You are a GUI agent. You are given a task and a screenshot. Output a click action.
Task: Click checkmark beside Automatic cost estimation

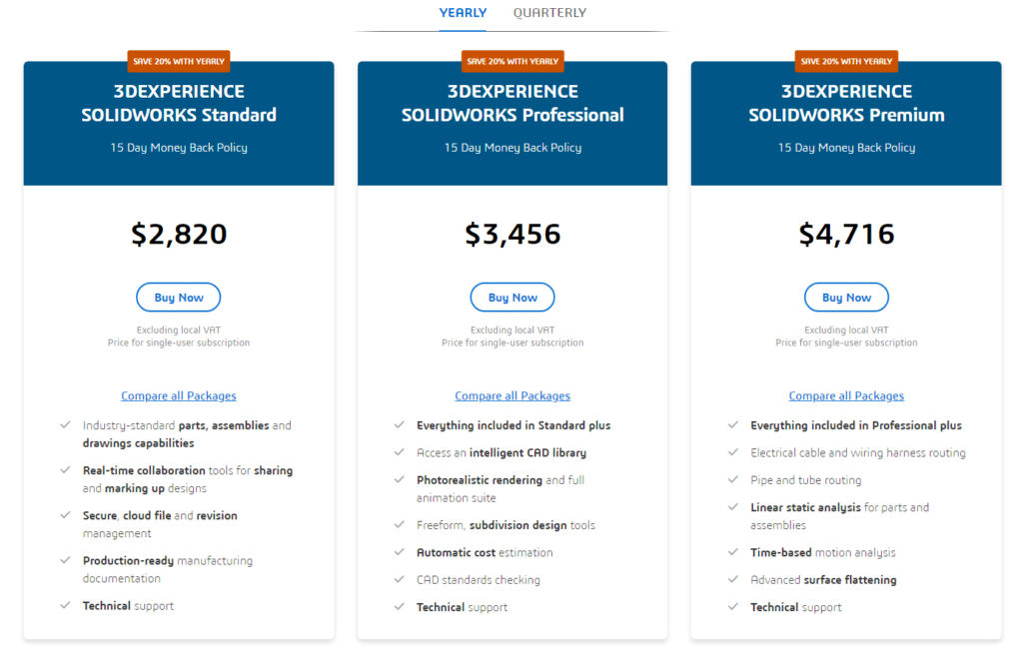click(400, 552)
